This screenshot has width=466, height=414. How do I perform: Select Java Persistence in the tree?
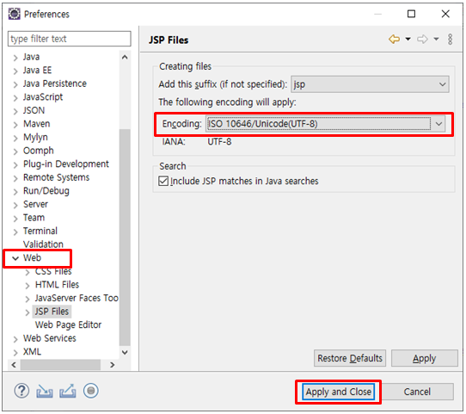click(x=55, y=83)
